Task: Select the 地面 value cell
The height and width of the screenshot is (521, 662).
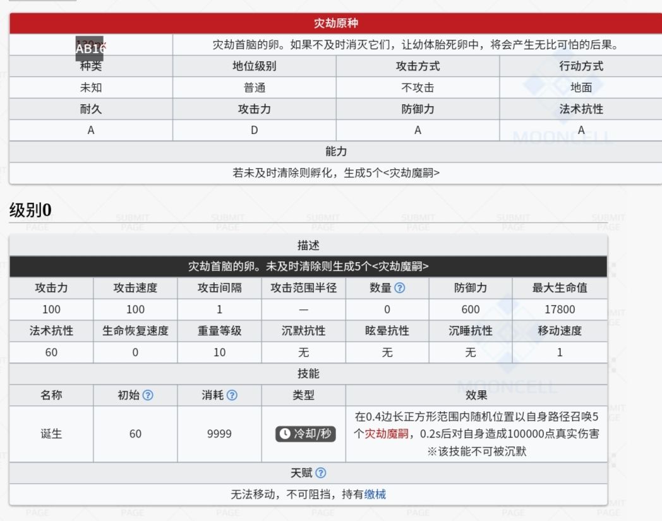Action: point(581,88)
